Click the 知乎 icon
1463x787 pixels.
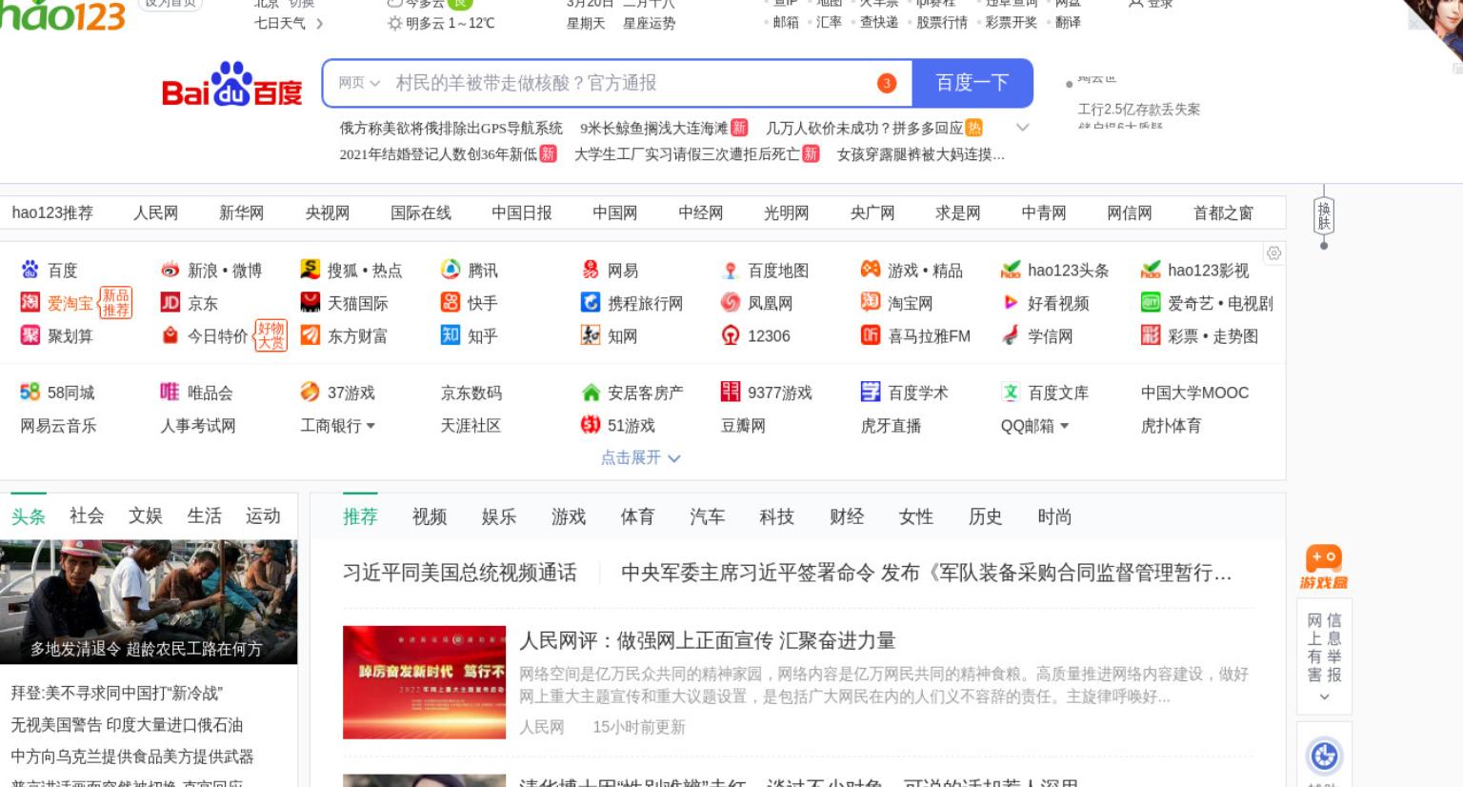coord(451,334)
